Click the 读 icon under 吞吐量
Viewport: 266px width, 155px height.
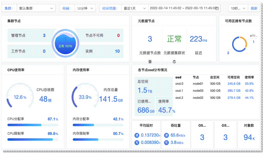click(x=166, y=135)
